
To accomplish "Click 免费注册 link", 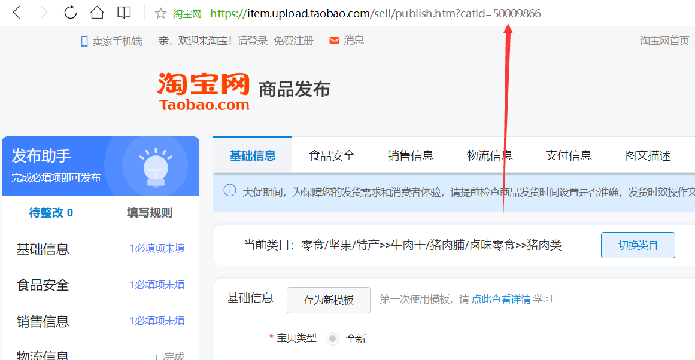I will (x=293, y=41).
